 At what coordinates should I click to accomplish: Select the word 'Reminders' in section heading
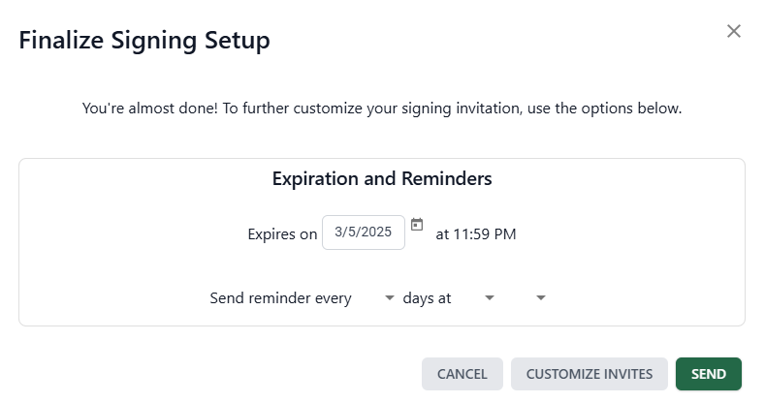click(446, 179)
